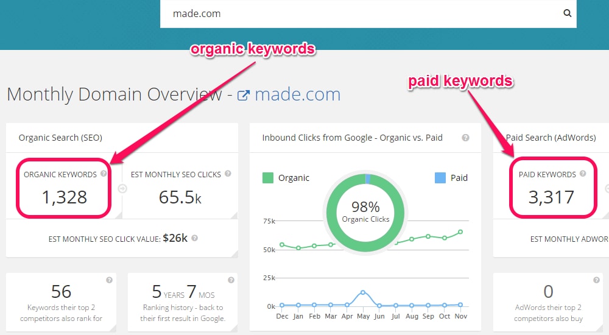The image size is (609, 335).
Task: Click the Organic legend label
Action: coord(294,178)
